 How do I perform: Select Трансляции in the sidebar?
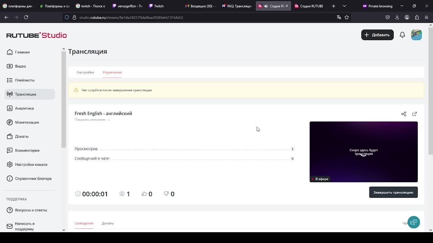tap(30, 94)
